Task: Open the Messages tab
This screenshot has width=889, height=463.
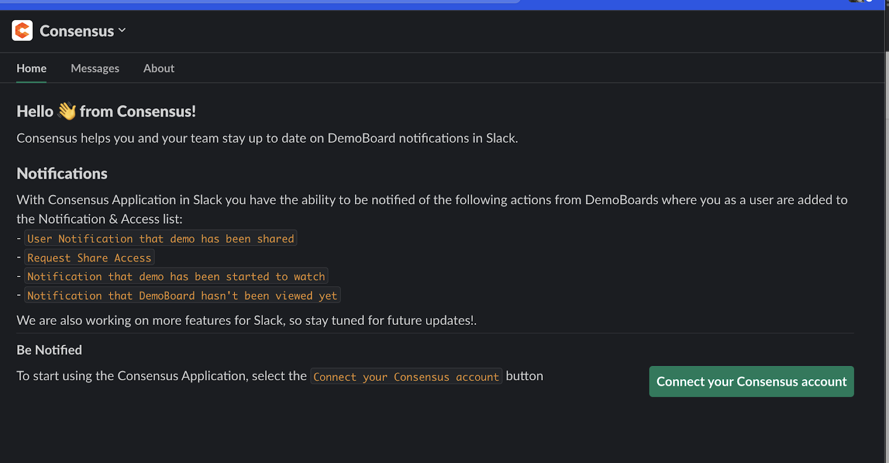Action: [x=95, y=68]
